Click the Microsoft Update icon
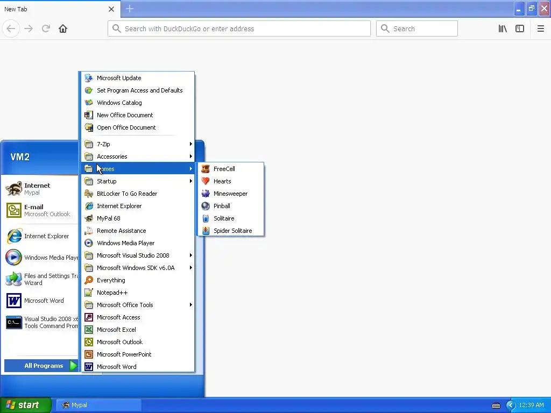This screenshot has width=551, height=413. [89, 78]
